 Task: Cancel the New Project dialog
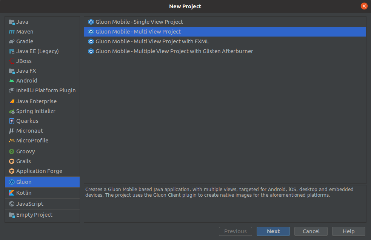pos(311,231)
